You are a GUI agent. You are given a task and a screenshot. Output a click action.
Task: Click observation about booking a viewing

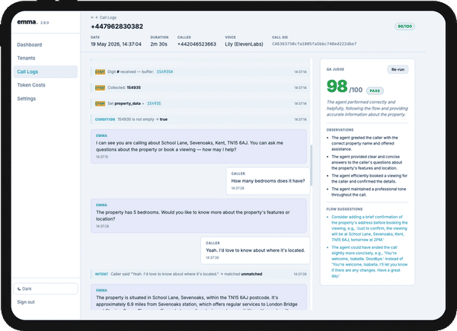(369, 179)
